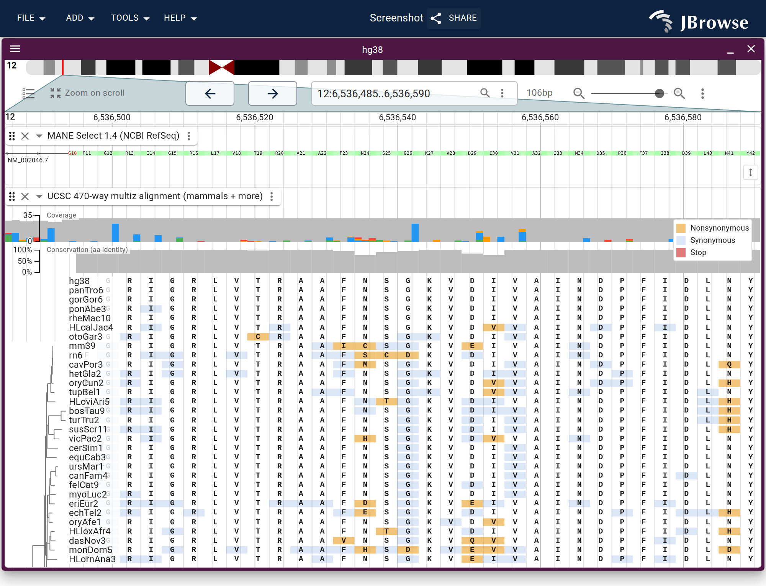Open UCSC 470-way track three-dot menu
766x586 pixels.
pyautogui.click(x=272, y=196)
